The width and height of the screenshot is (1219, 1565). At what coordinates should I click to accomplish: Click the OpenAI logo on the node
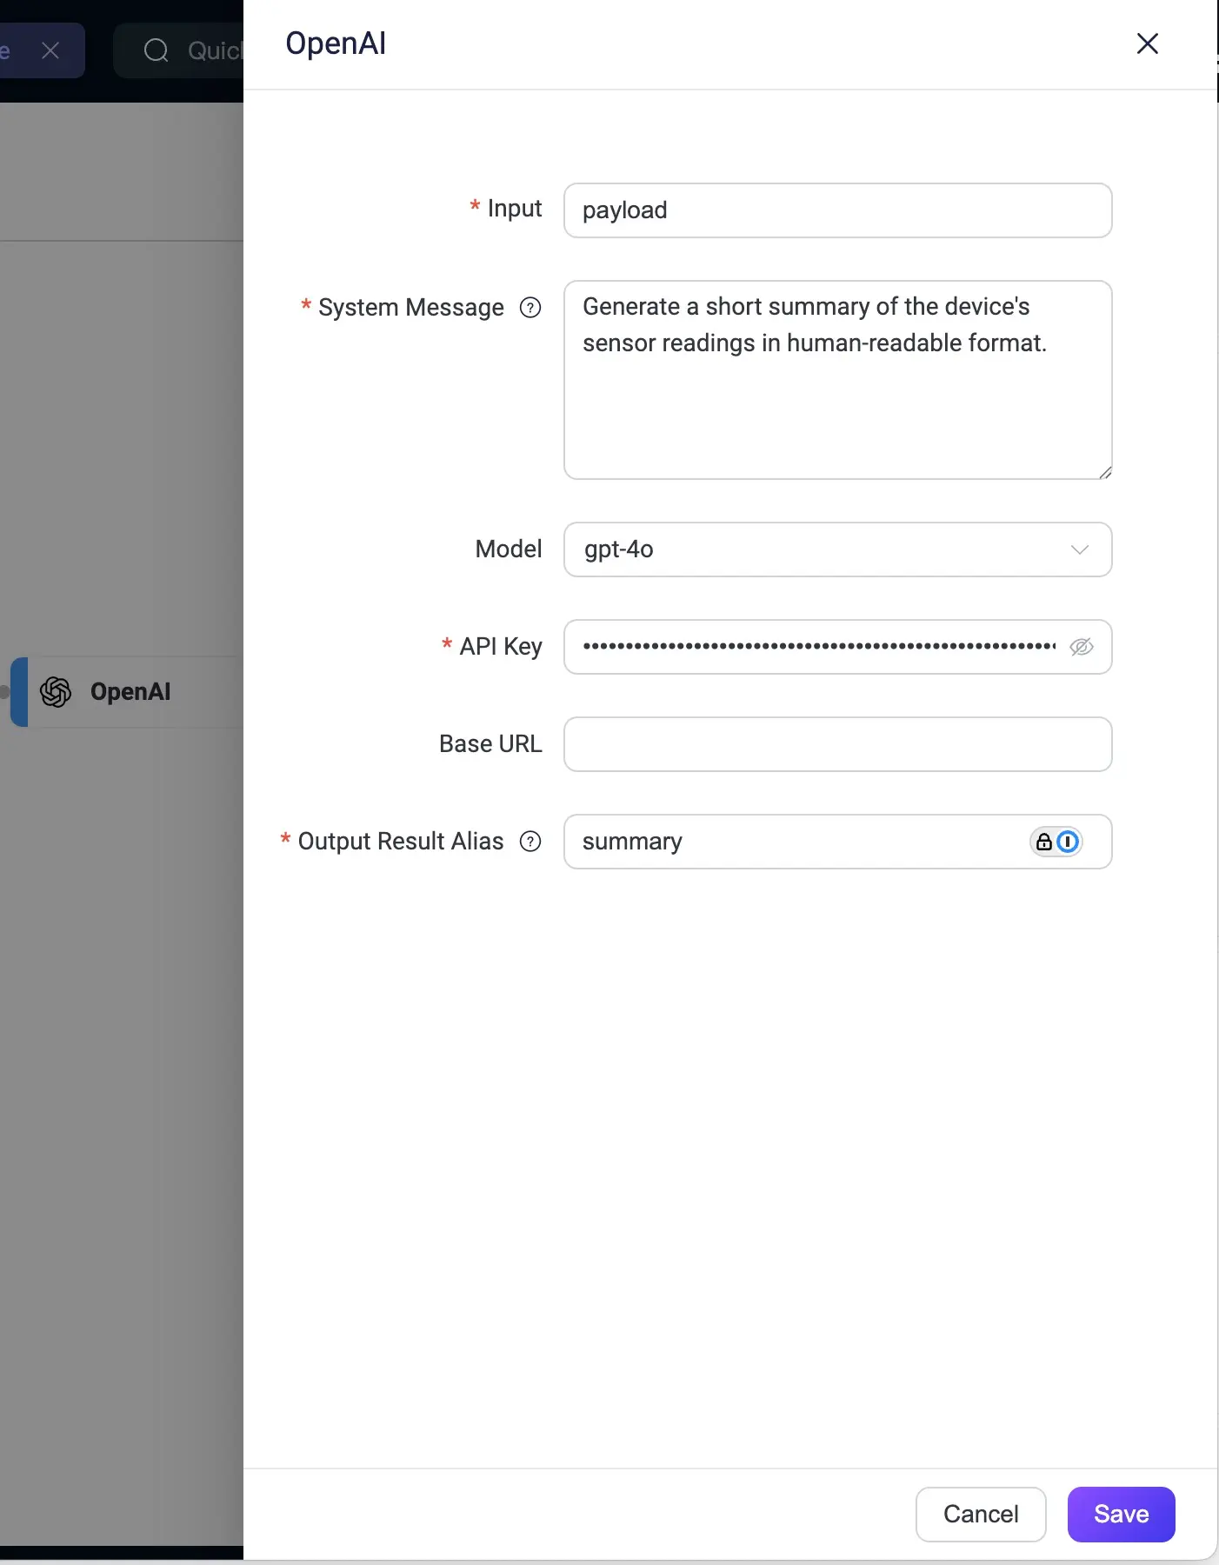tap(57, 692)
